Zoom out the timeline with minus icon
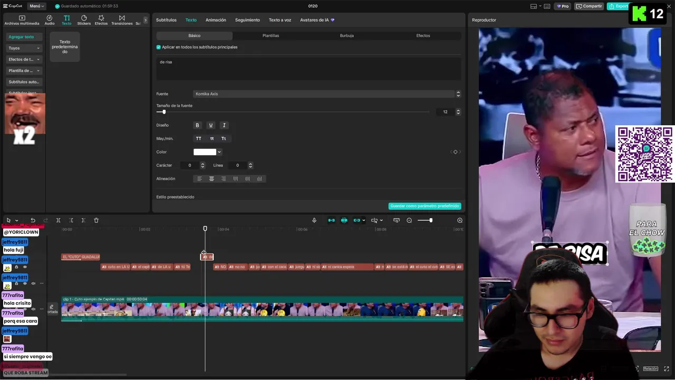 pos(409,220)
